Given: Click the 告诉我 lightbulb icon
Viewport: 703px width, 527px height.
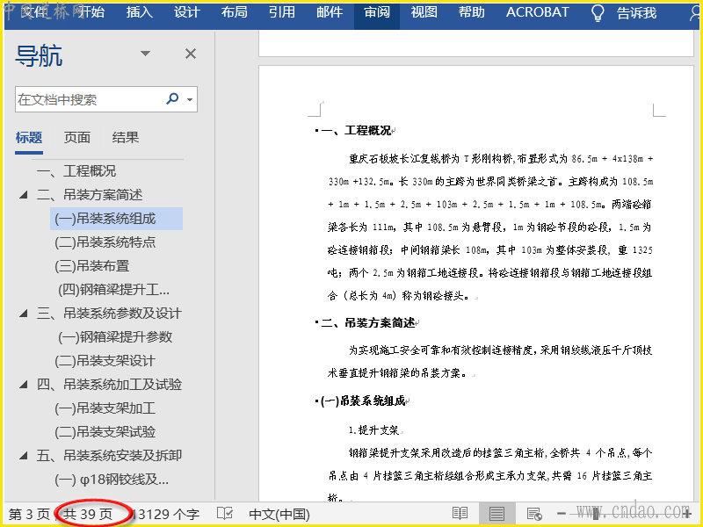Looking at the screenshot, I should click(x=598, y=12).
